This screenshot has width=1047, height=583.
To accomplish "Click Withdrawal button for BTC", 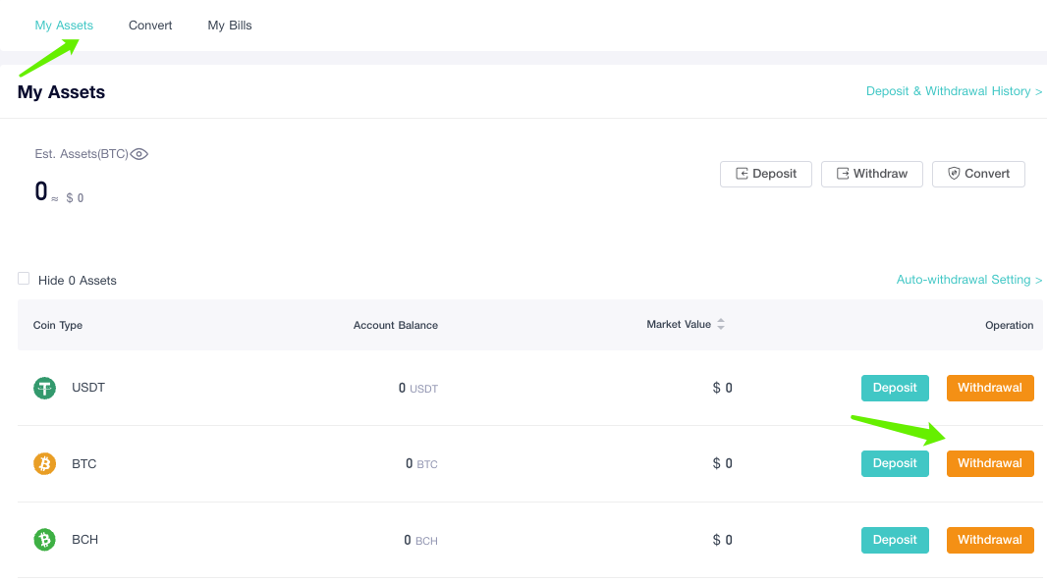I will [x=990, y=463].
